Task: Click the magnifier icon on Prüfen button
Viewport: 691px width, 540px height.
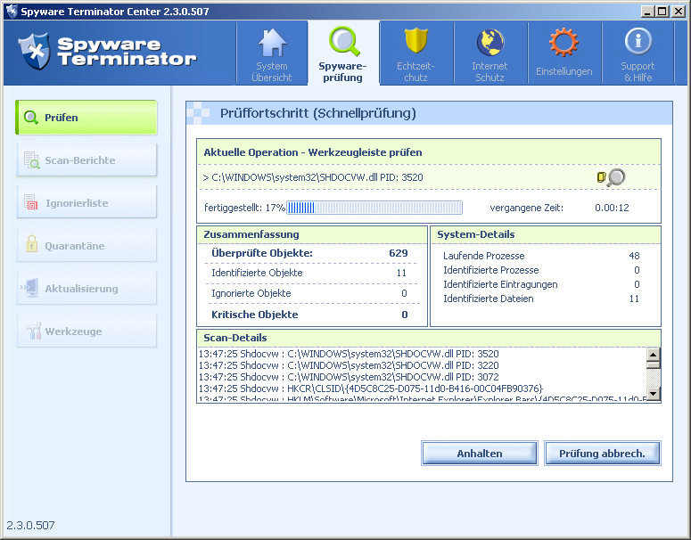Action: pyautogui.click(x=31, y=118)
